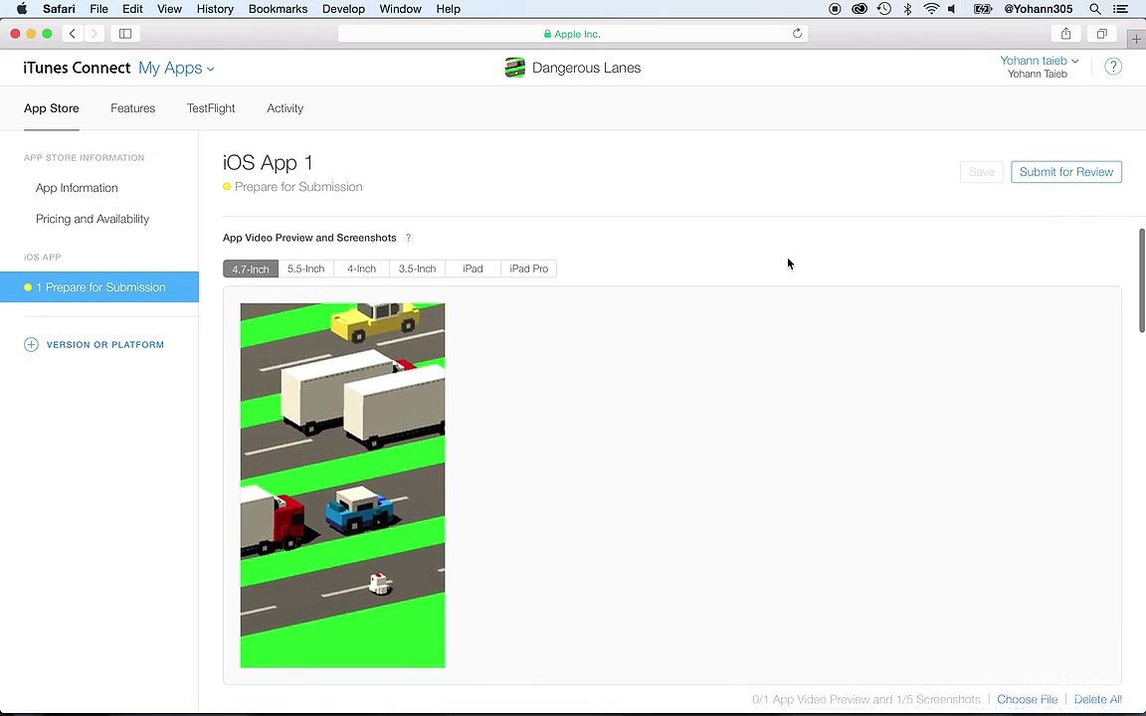The height and width of the screenshot is (716, 1146).
Task: Switch to the TestFlight tab
Action: coord(211,108)
